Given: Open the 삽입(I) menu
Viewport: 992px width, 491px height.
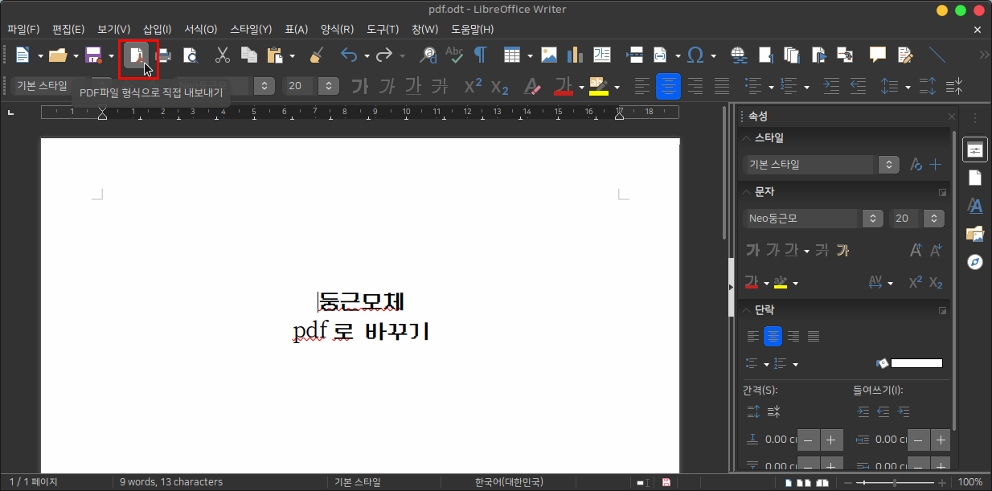Looking at the screenshot, I should (x=157, y=29).
